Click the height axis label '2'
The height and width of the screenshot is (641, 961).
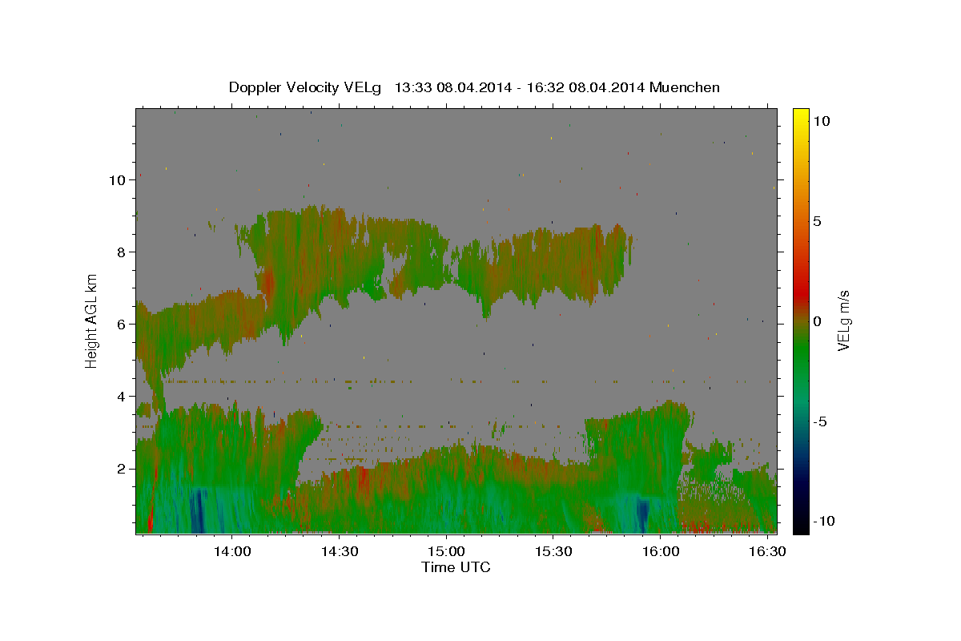click(x=121, y=468)
